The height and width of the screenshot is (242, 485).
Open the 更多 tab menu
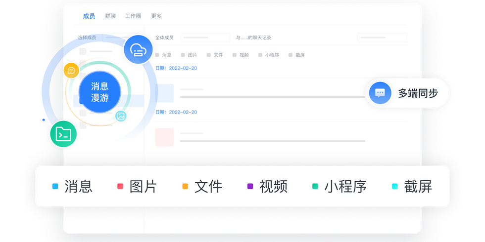pos(156,16)
